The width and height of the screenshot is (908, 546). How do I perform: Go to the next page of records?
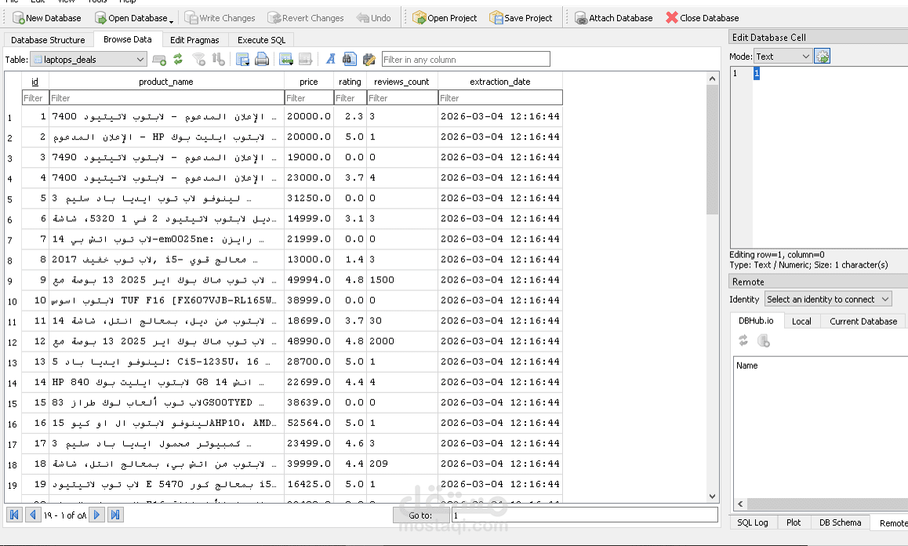coord(96,515)
